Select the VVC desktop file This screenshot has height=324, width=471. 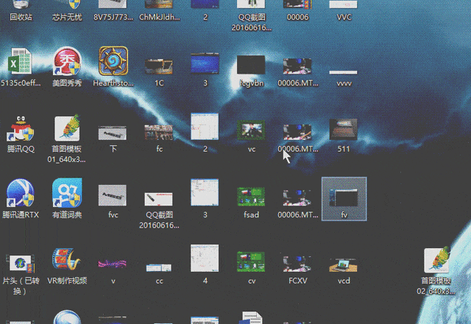click(x=344, y=12)
